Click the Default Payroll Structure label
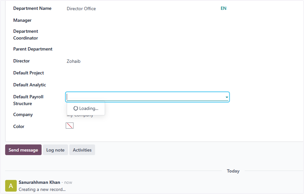 click(x=28, y=100)
